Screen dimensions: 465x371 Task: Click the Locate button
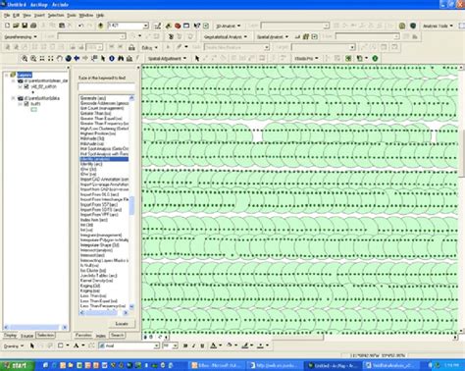coord(122,324)
